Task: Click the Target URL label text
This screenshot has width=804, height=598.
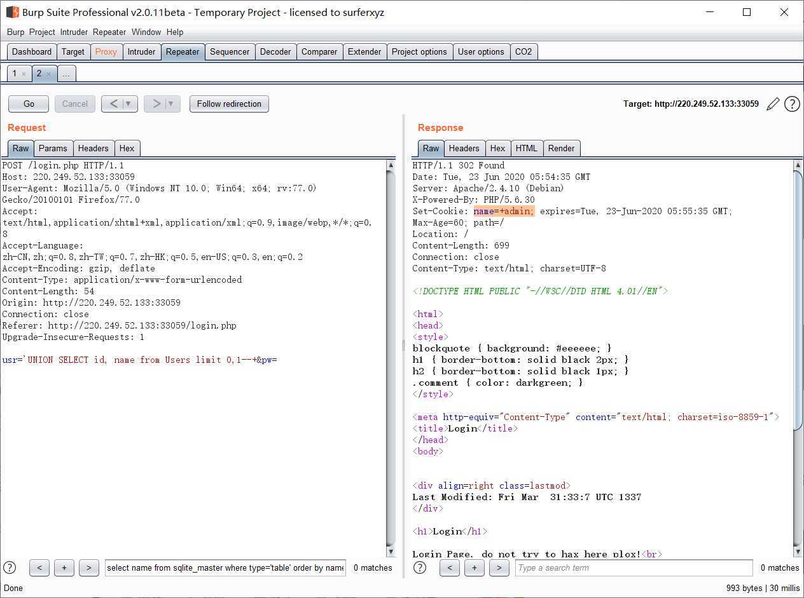Action: click(691, 104)
